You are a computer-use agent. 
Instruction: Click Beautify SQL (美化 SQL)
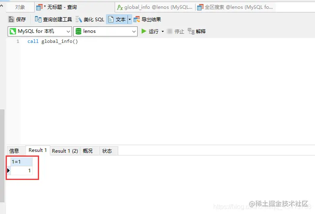click(x=90, y=19)
